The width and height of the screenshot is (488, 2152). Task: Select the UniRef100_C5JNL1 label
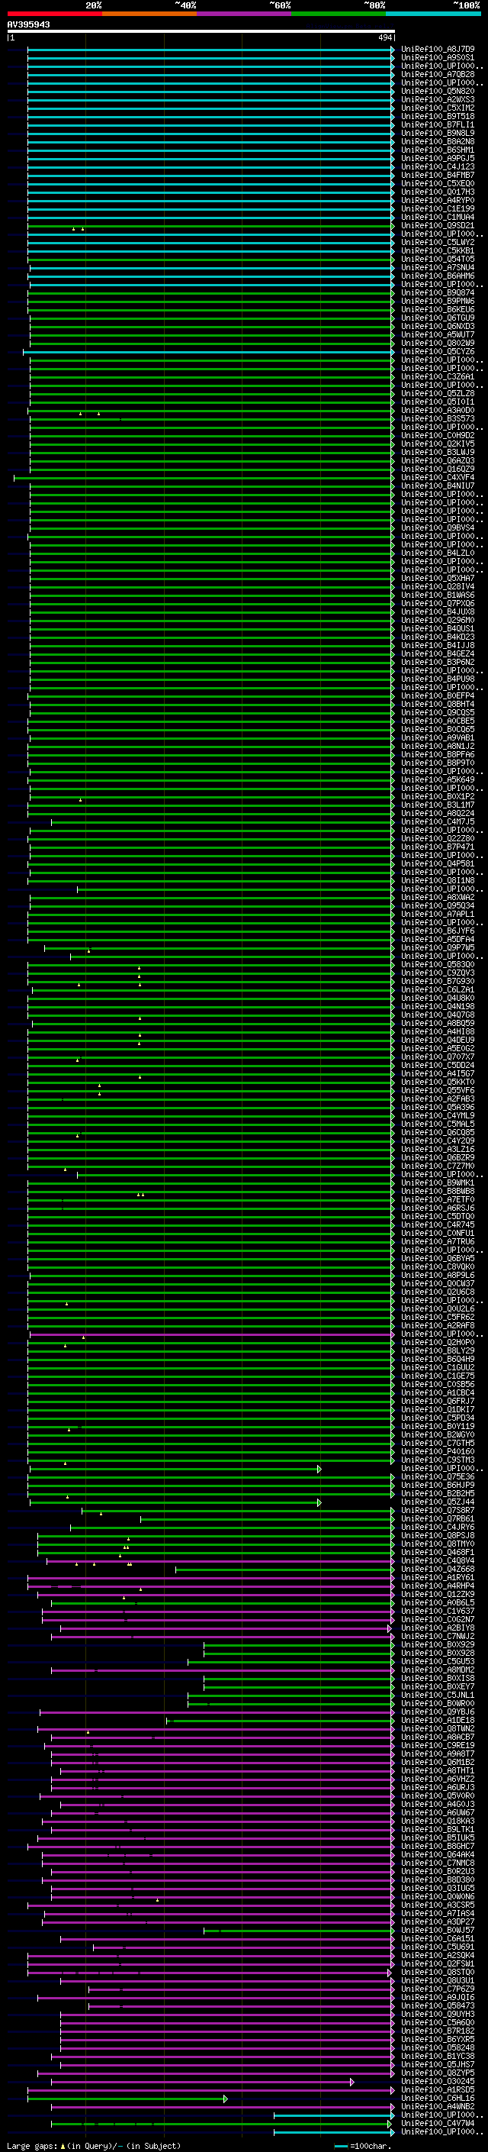pos(438,1695)
